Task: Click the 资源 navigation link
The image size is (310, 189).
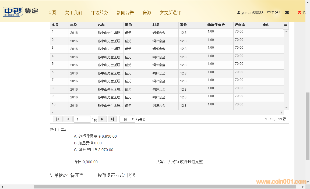Action: pos(147,13)
